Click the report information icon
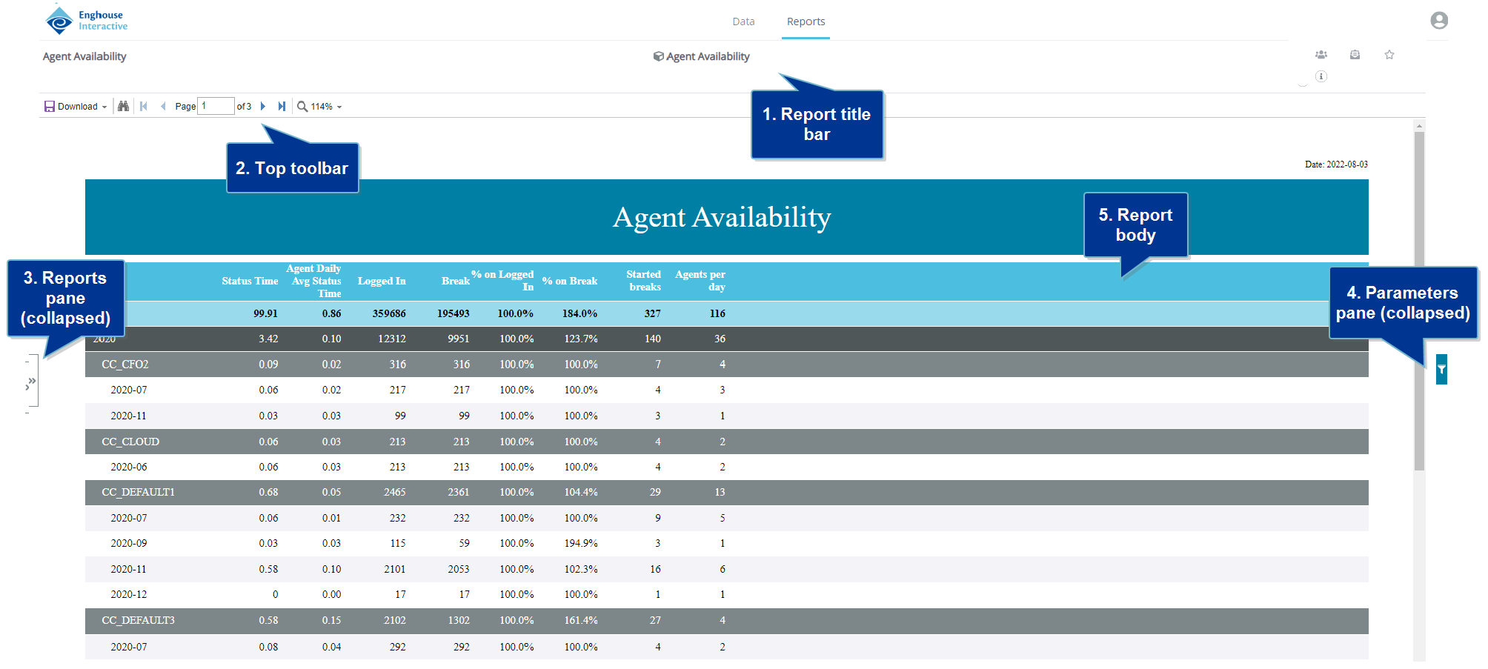 coord(1321,76)
